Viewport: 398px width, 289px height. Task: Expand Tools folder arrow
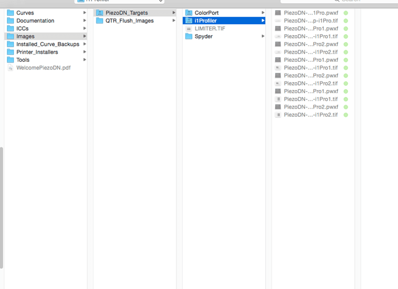(x=85, y=60)
